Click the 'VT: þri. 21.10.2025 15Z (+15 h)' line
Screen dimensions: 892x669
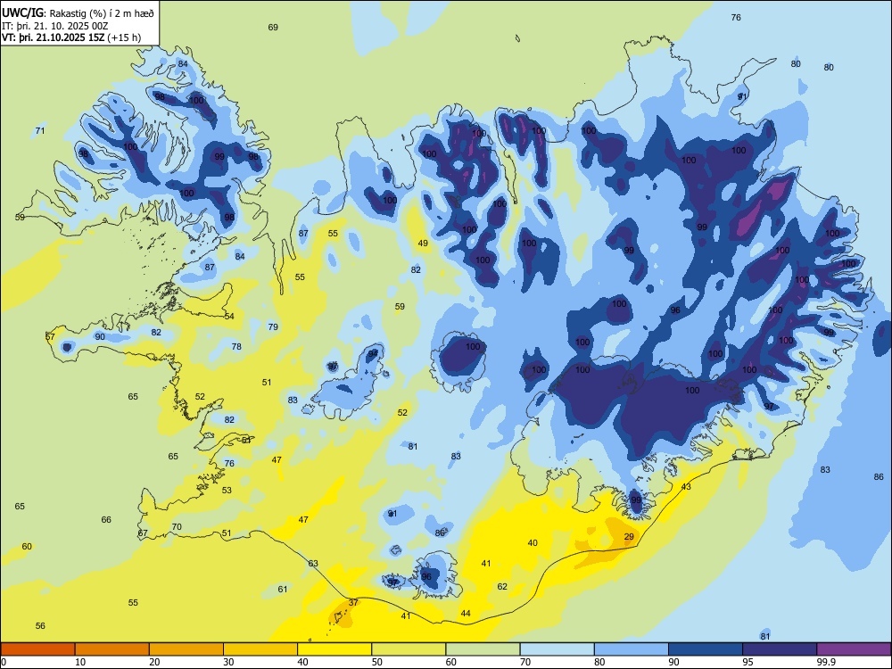coord(71,37)
